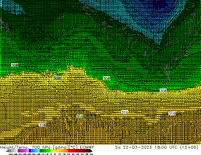201x155 pixels.
Task: Click the '[gdmp]' unit label
Action: (x=61, y=147)
